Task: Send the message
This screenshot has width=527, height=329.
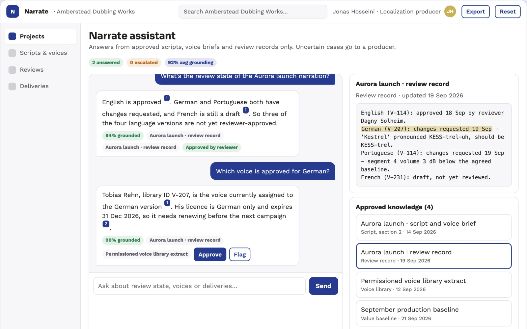Action: click(323, 286)
